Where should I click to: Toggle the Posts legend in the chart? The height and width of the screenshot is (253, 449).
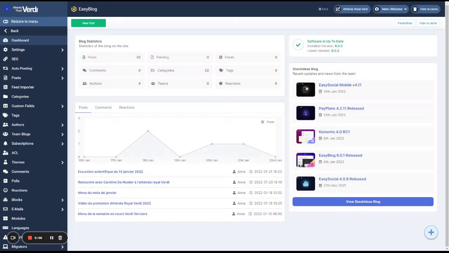click(x=267, y=122)
